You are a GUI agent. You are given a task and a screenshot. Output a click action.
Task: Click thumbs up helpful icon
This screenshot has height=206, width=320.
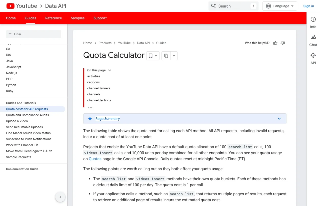tap(275, 43)
